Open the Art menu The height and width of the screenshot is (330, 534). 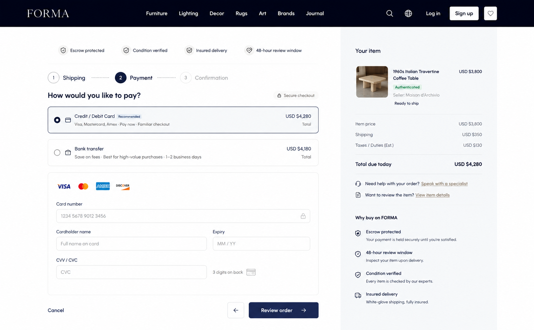click(x=262, y=13)
